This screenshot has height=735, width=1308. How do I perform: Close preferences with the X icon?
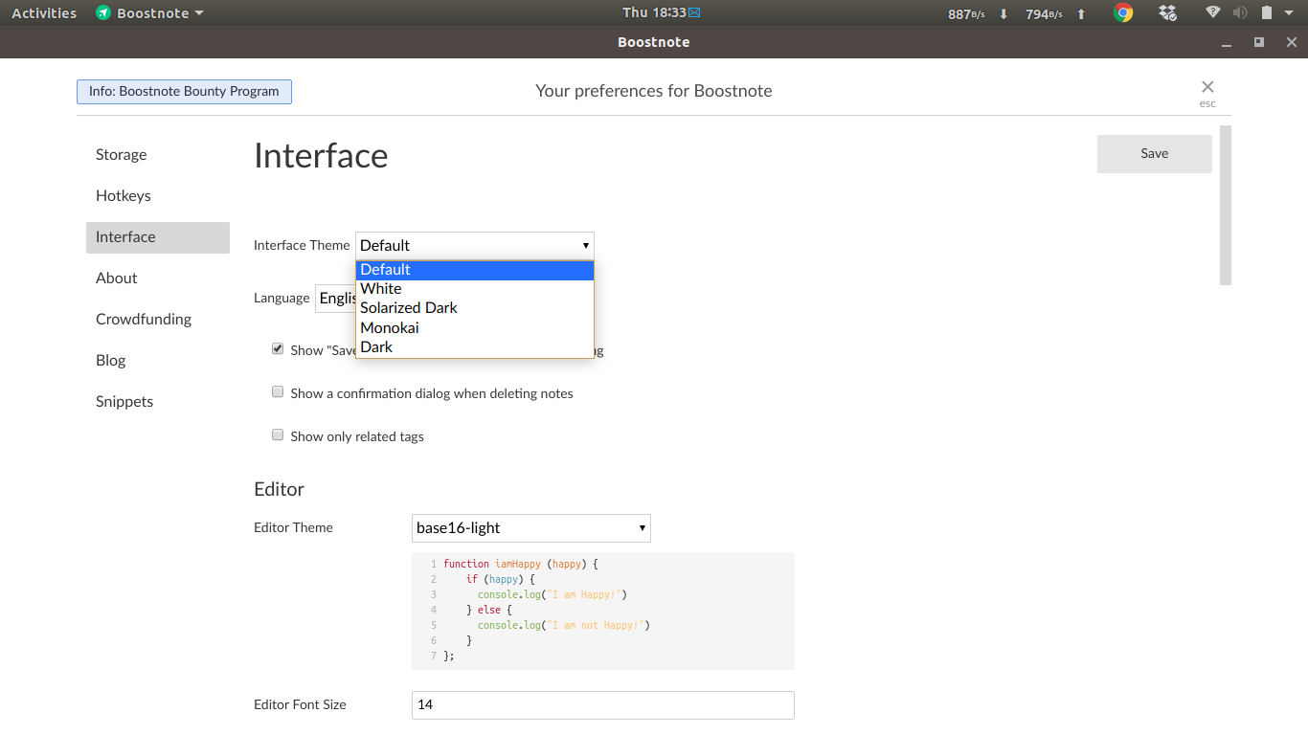tap(1207, 87)
